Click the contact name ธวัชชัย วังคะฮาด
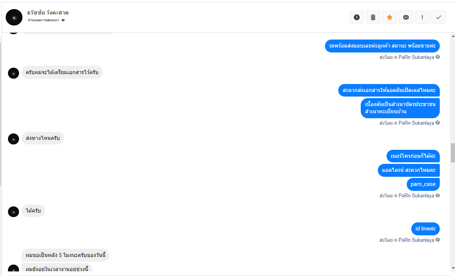 [48, 13]
